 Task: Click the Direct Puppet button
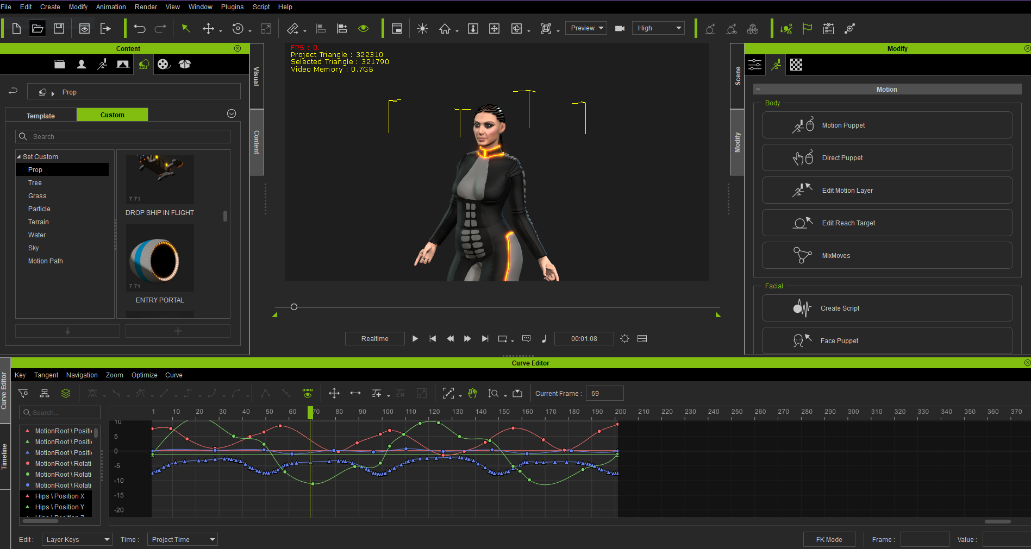pyautogui.click(x=887, y=158)
